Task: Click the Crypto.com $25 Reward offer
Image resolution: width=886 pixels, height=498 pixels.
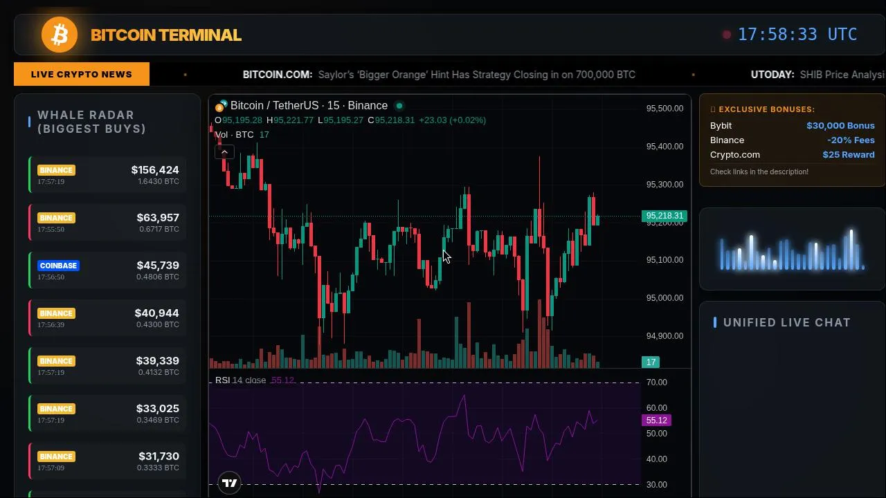Action: [792, 155]
